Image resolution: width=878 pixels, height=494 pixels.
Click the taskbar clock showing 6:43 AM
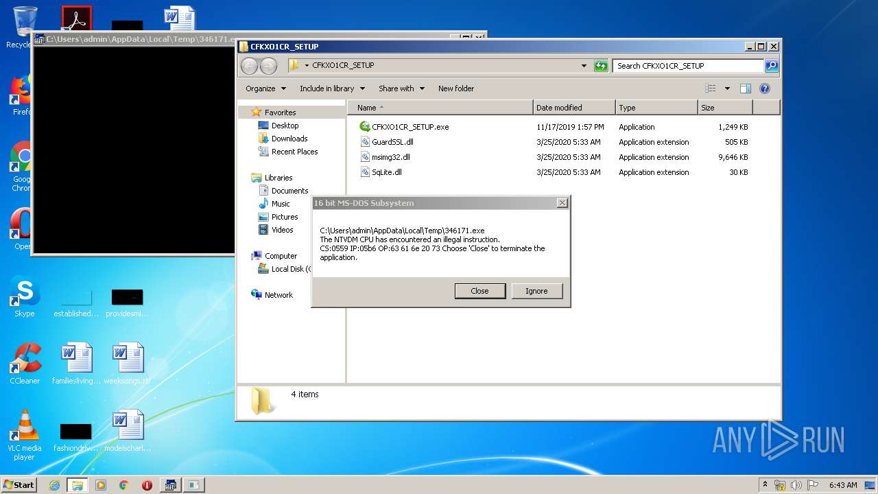point(843,485)
